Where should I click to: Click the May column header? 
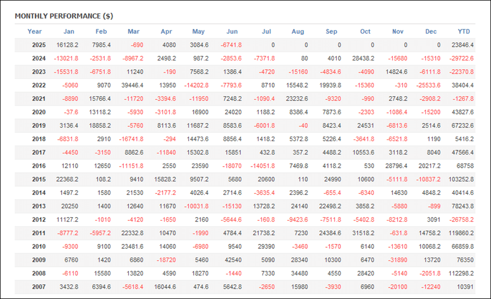pos(198,31)
